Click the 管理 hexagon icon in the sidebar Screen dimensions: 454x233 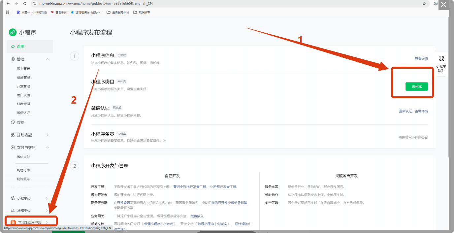[x=13, y=59]
